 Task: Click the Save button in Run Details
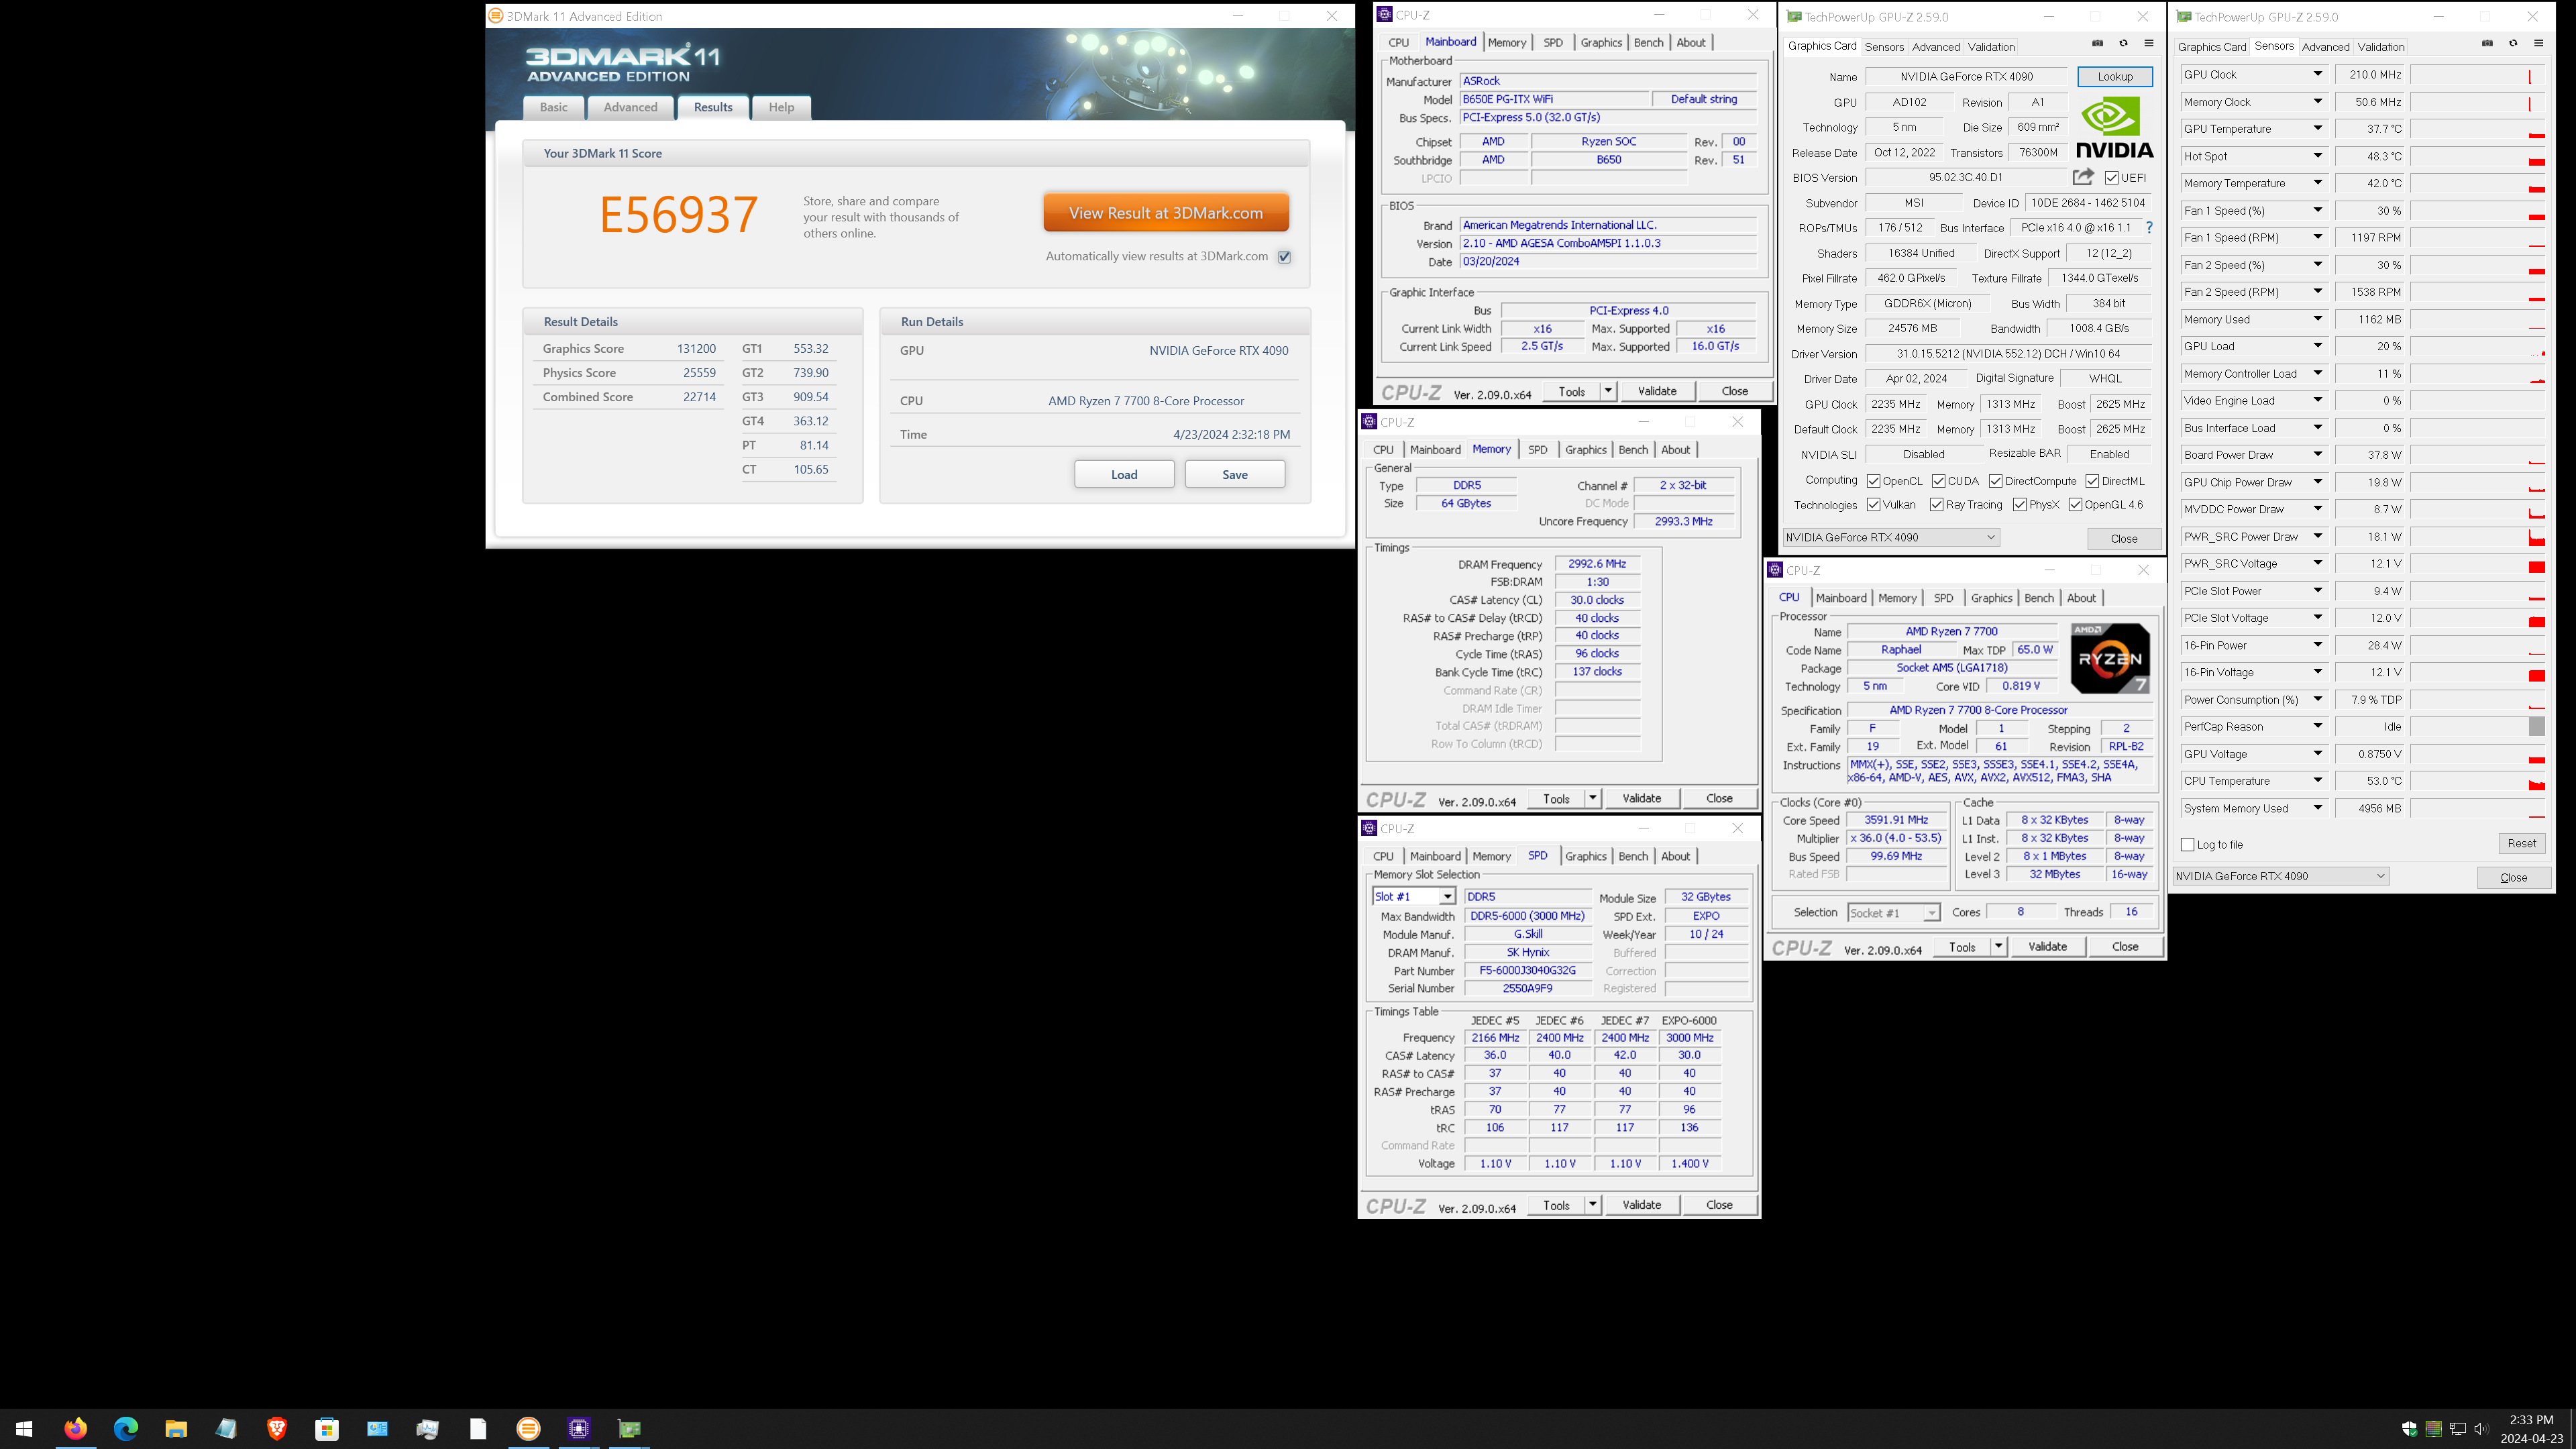click(x=1235, y=474)
